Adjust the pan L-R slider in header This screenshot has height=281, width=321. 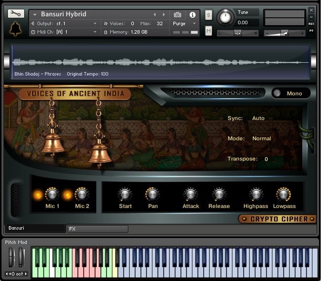(238, 33)
